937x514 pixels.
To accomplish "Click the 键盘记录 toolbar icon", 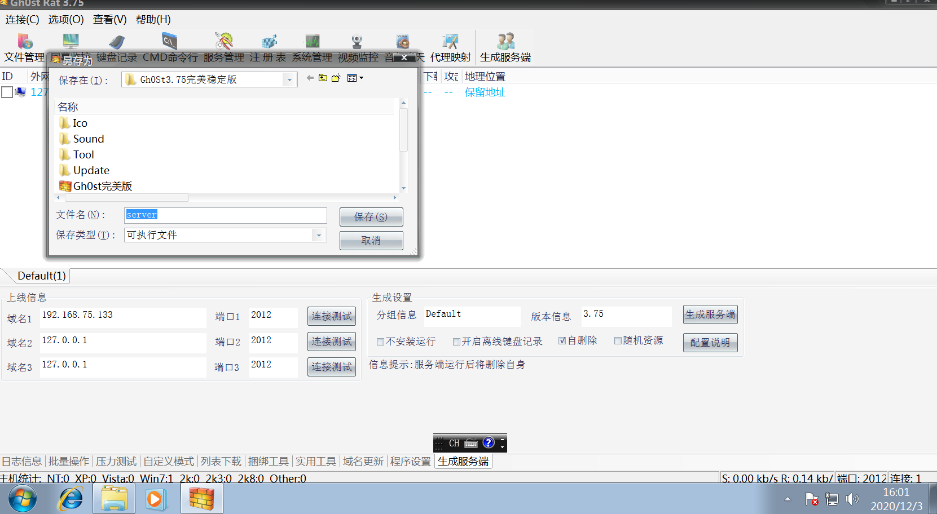I will point(117,47).
